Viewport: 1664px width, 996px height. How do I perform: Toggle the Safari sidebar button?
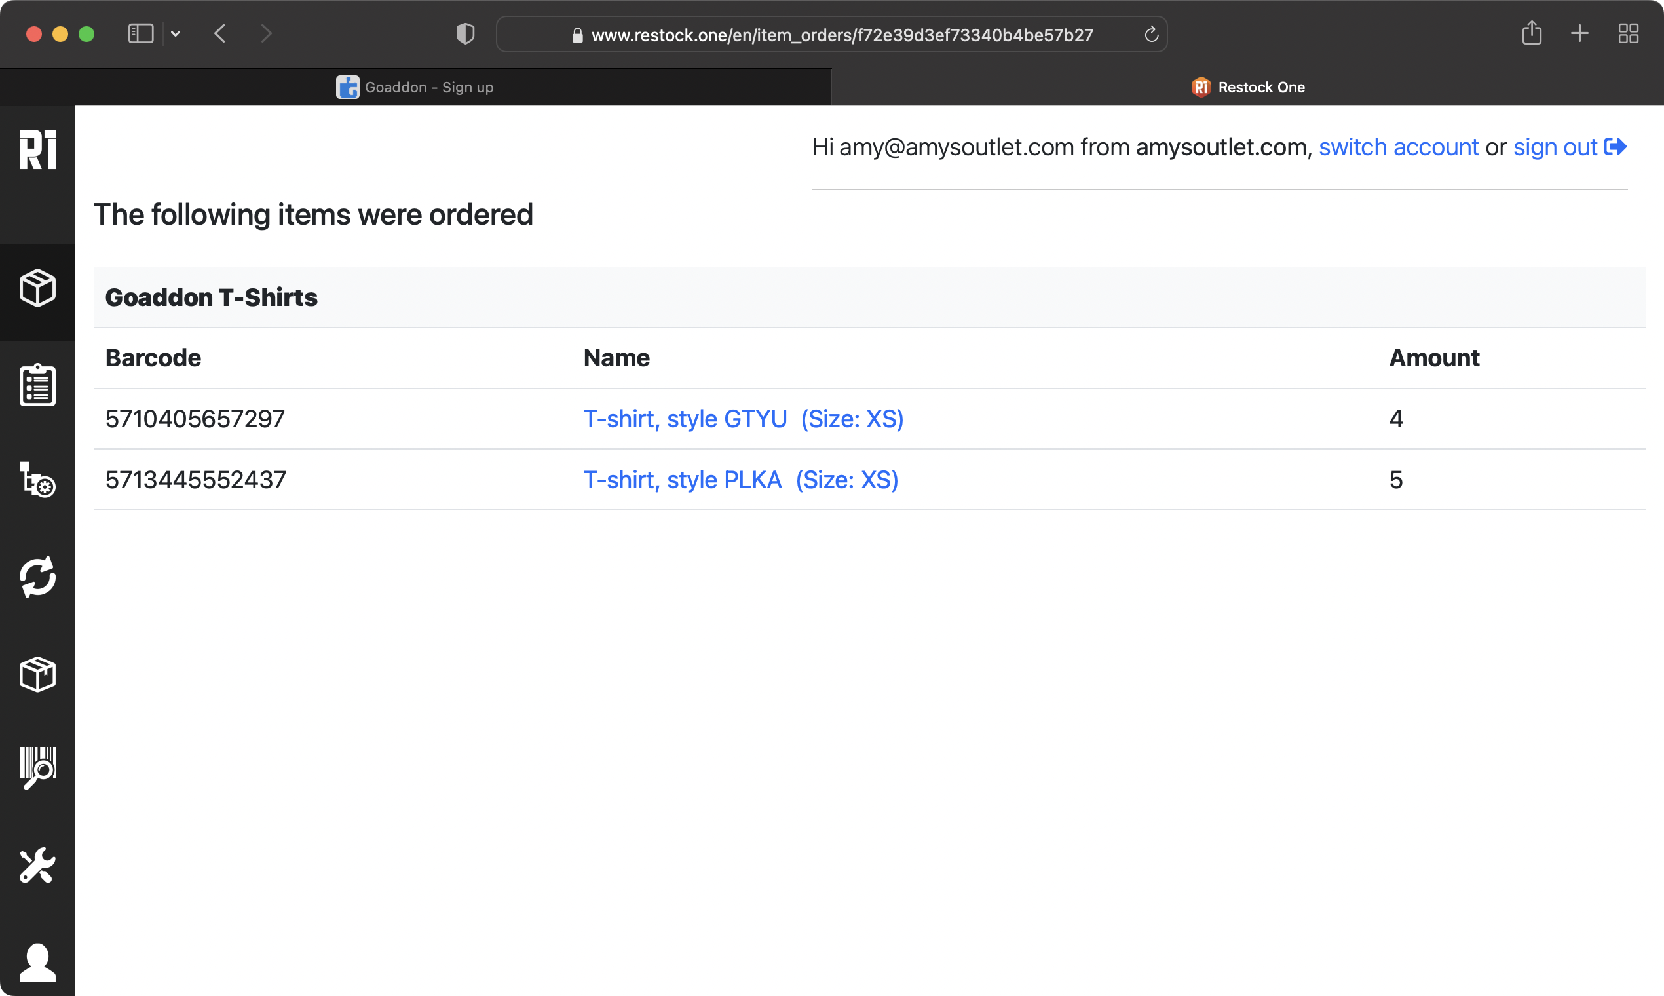coord(140,33)
